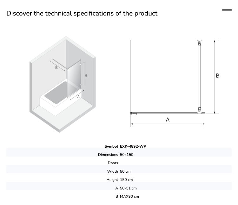238x205 pixels.
Task: Select the symbol code EXK-4892-WP
Action: coord(133,146)
